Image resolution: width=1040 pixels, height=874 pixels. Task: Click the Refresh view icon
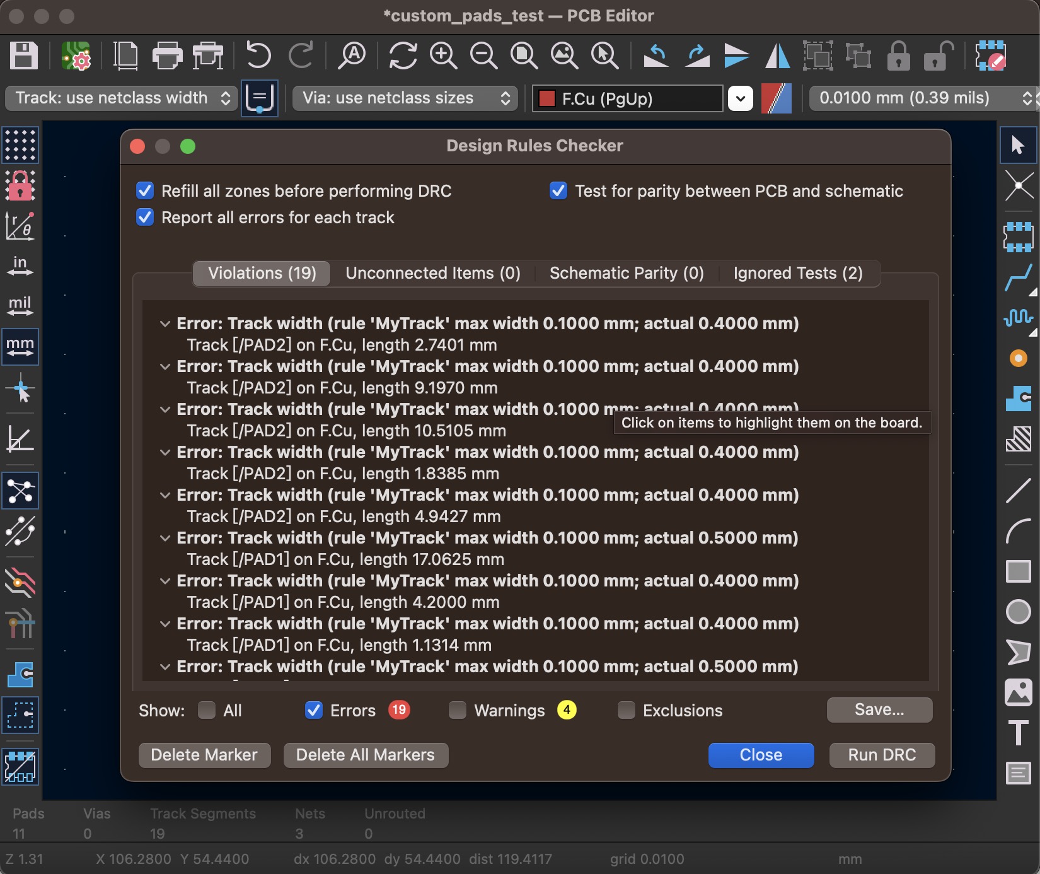click(403, 55)
